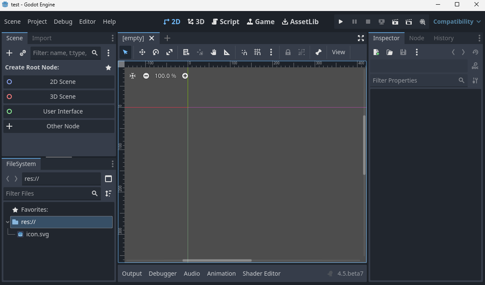Toggle smart snapping
The height and width of the screenshot is (285, 485).
click(x=244, y=52)
